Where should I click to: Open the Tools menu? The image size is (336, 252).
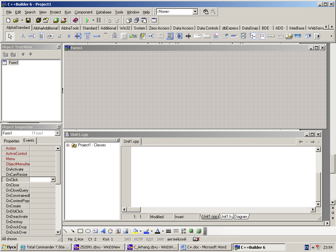click(119, 12)
